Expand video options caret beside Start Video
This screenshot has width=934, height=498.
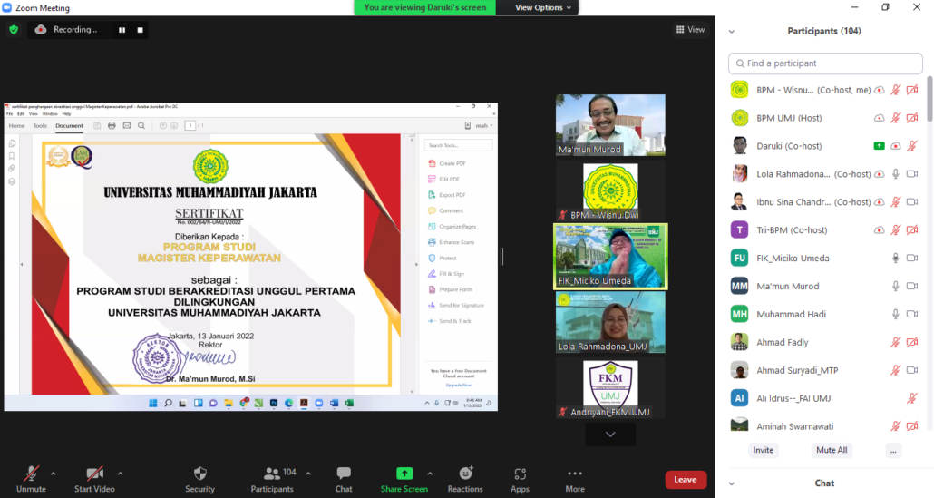pos(121,474)
